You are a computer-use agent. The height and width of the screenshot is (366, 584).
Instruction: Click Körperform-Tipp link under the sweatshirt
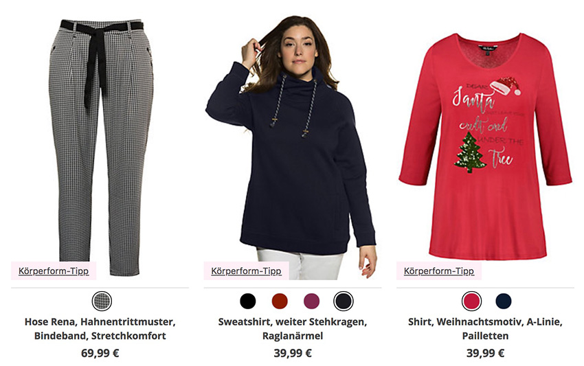(x=246, y=271)
